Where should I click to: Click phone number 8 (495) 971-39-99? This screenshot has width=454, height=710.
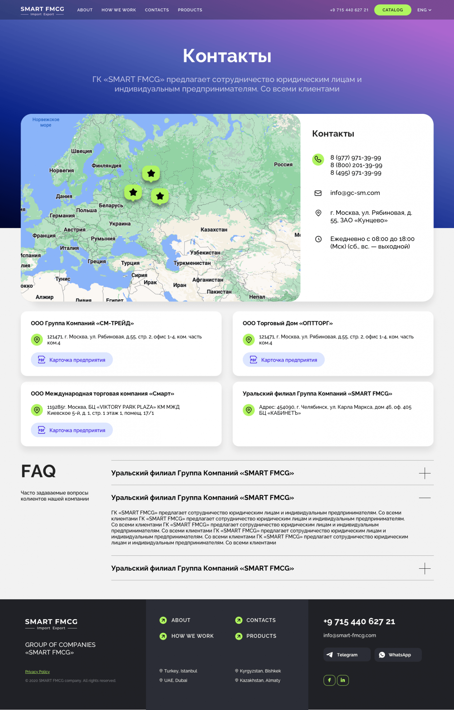coord(356,173)
